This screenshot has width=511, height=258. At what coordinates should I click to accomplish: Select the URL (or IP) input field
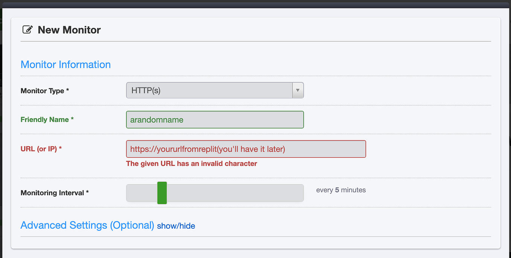coord(246,149)
